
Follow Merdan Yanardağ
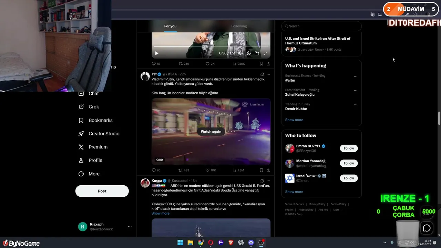pos(349,163)
